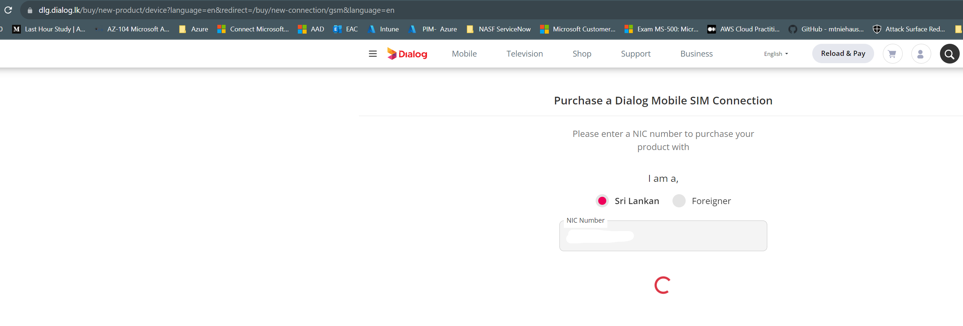The height and width of the screenshot is (326, 963).
Task: Open the Exam MS-500 bookmark
Action: (662, 29)
